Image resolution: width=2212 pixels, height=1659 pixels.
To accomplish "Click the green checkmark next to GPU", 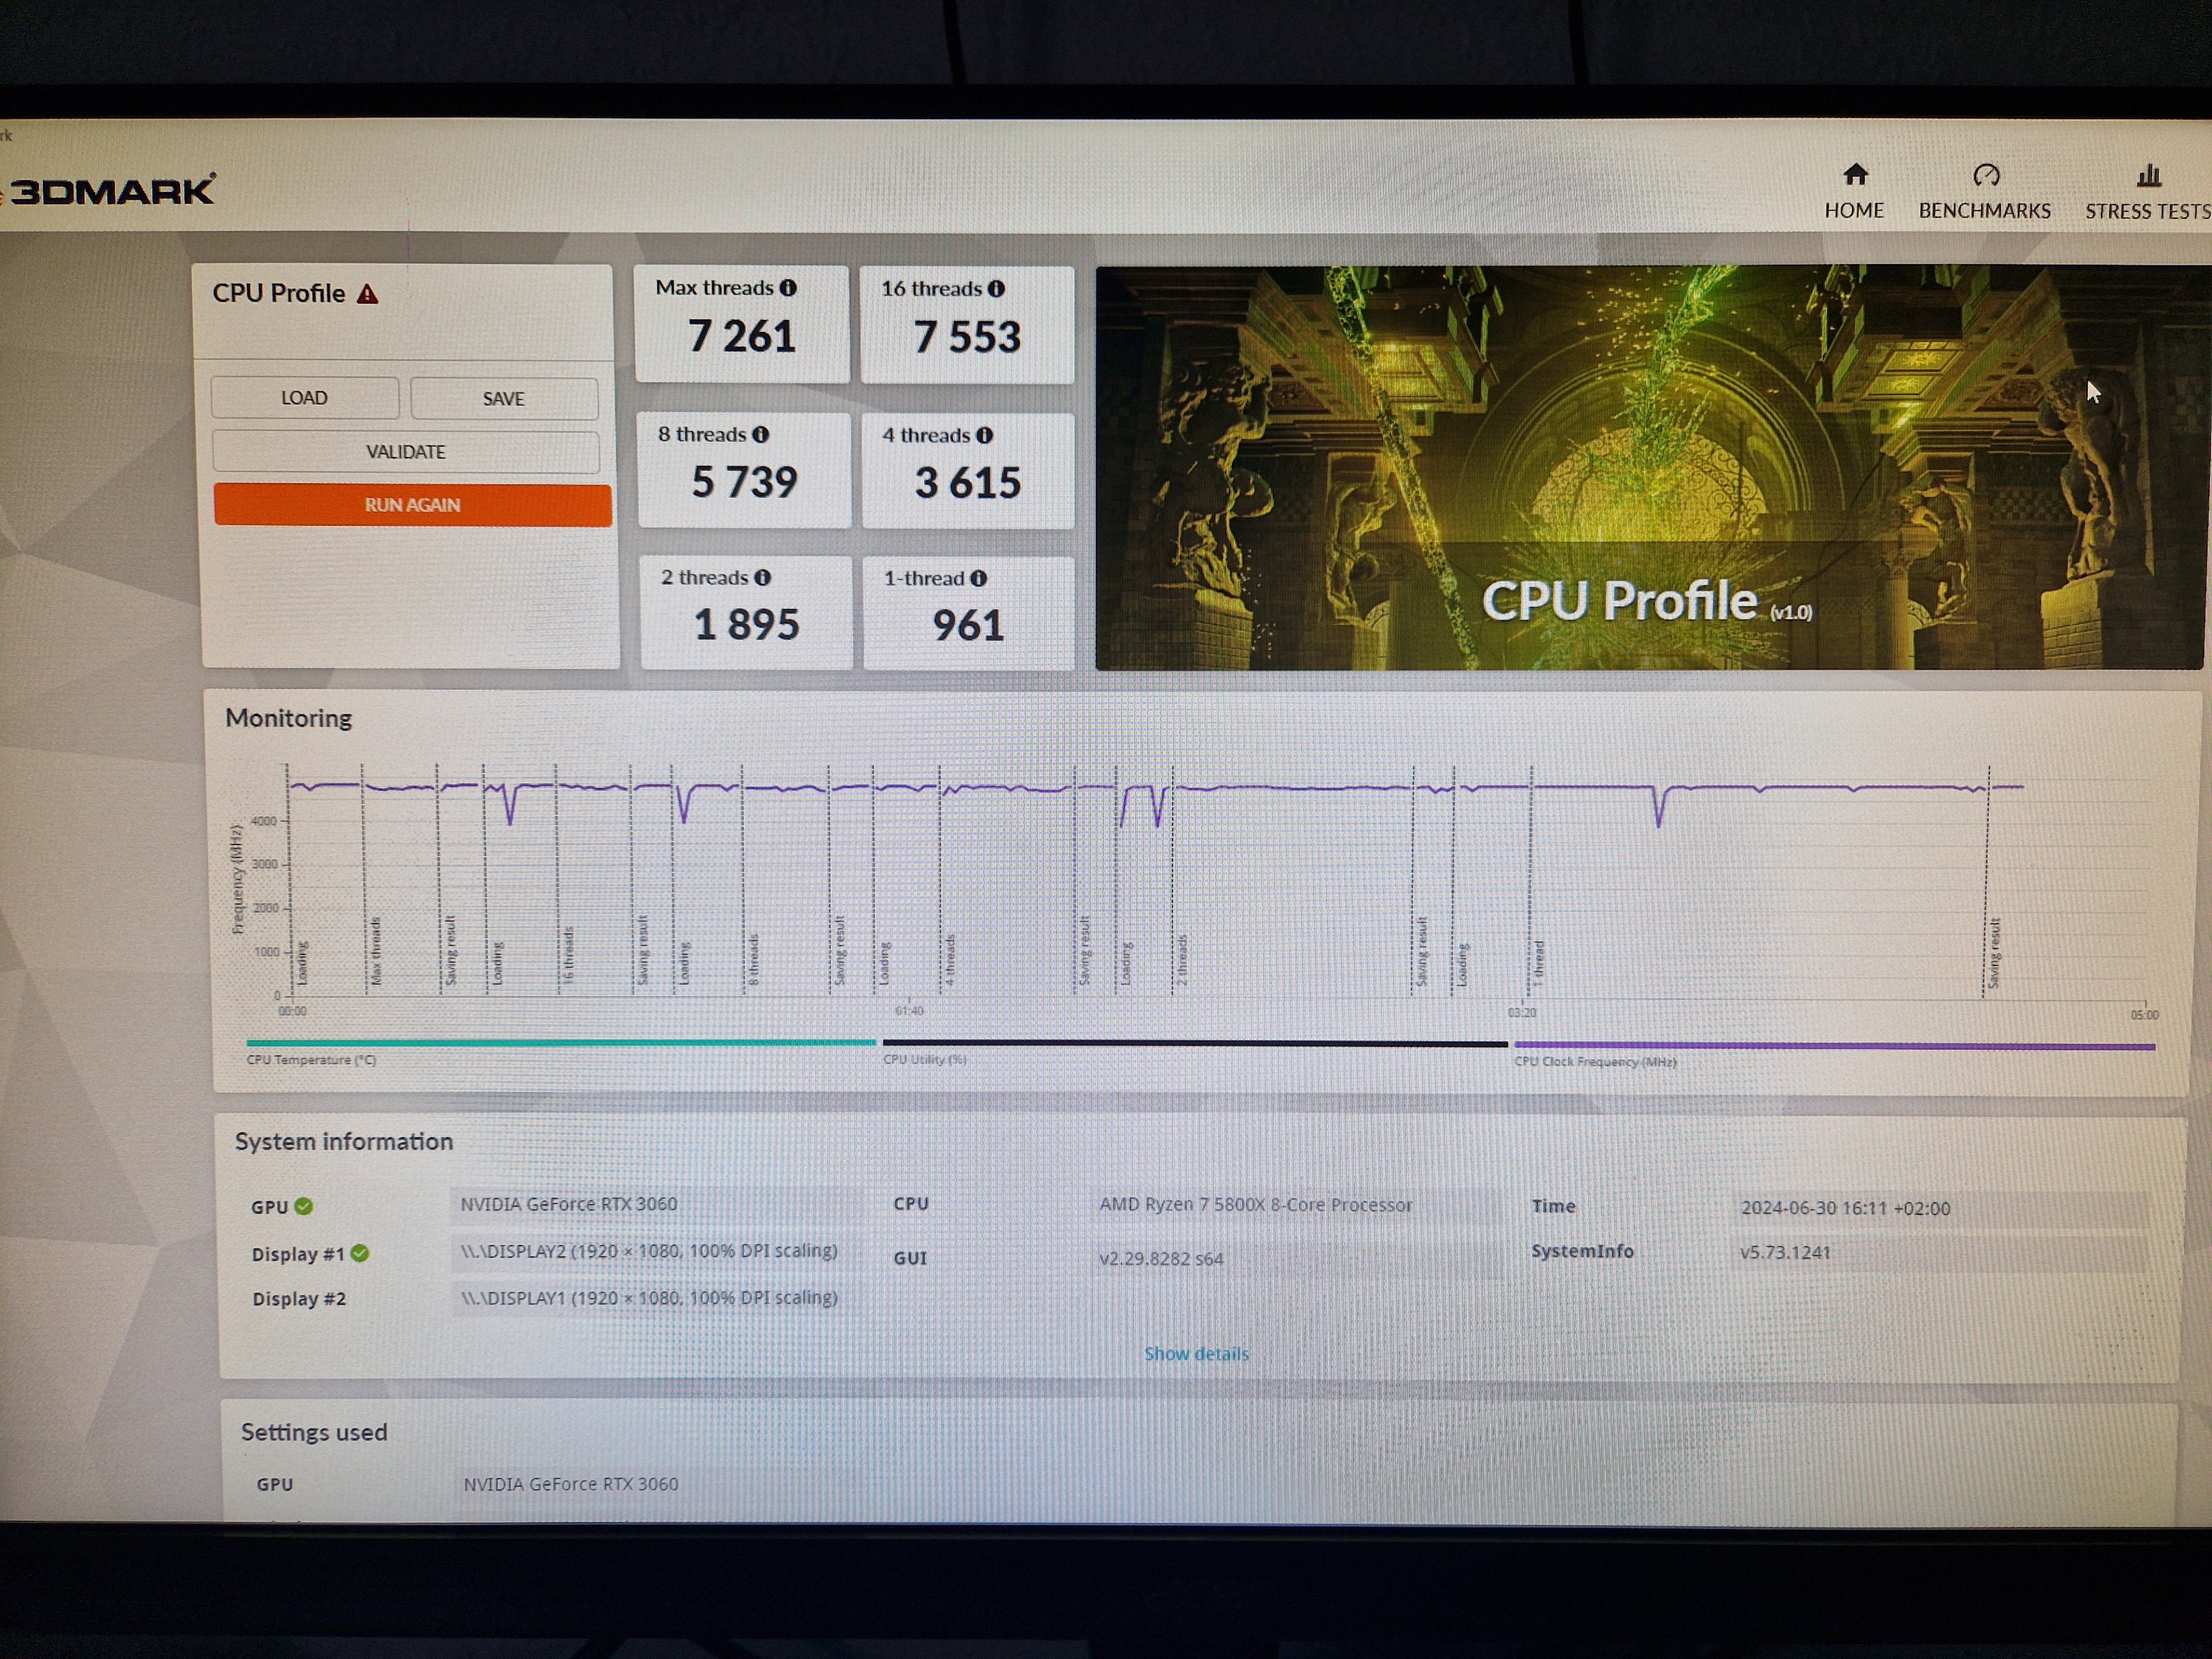I will tap(304, 1207).
